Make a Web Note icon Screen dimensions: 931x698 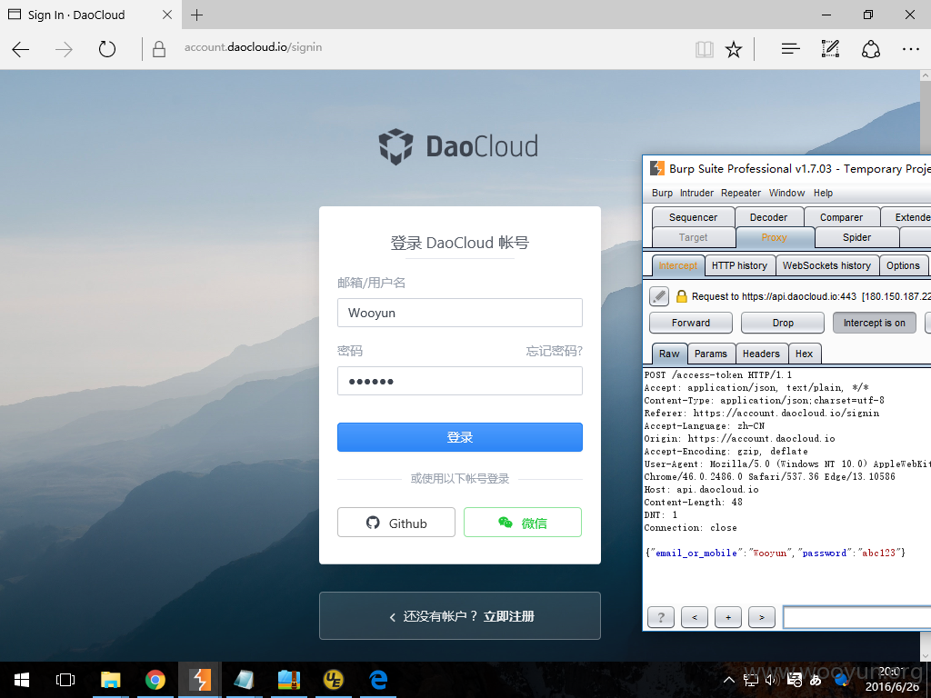click(x=830, y=49)
